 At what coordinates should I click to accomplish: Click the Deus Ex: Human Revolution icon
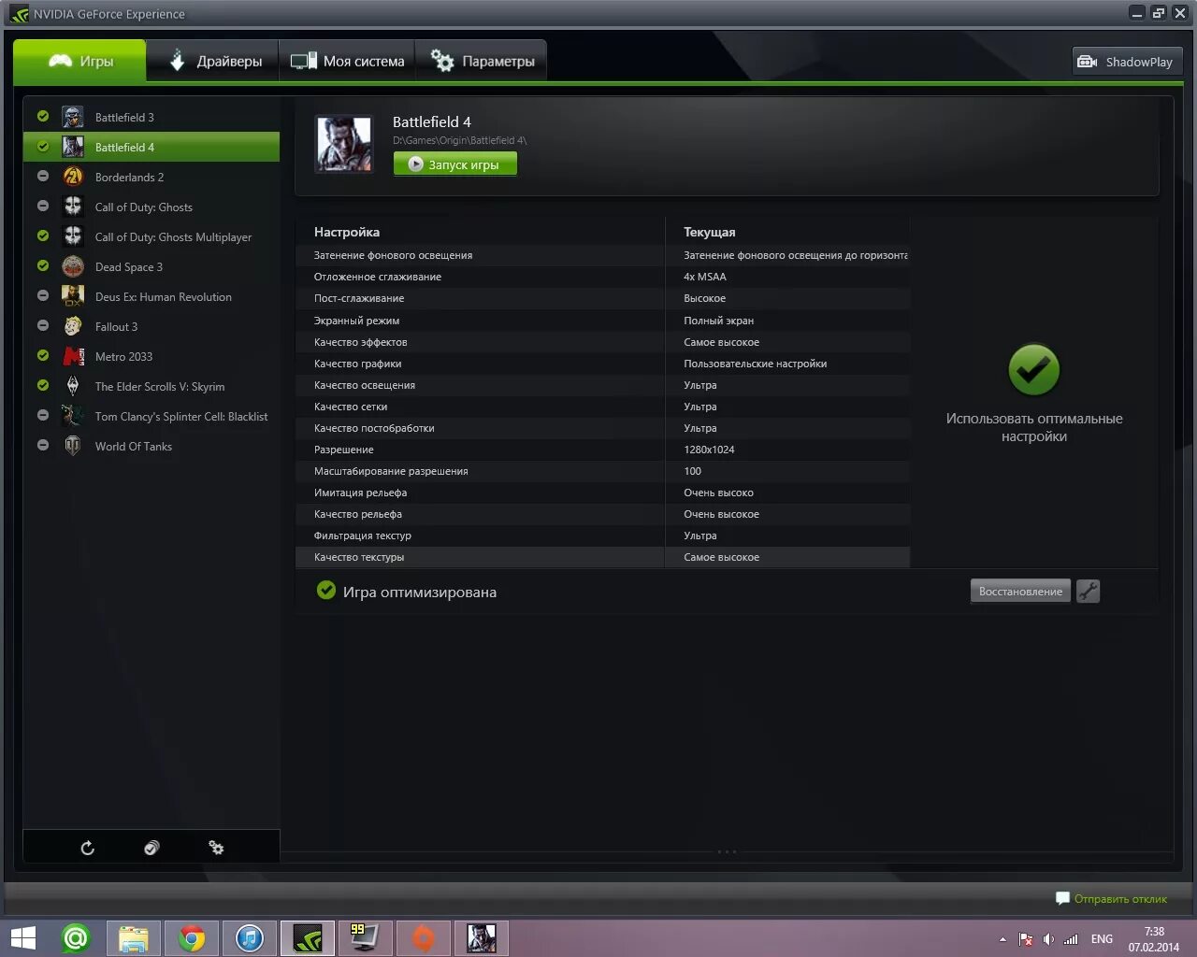73,296
